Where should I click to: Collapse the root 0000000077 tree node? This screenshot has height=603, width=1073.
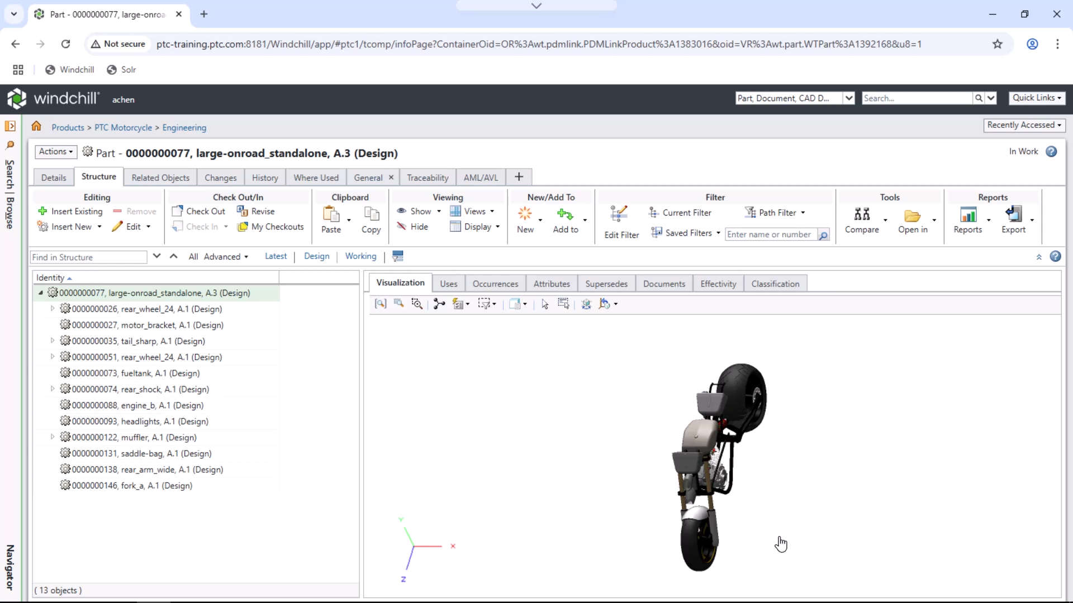(x=40, y=293)
